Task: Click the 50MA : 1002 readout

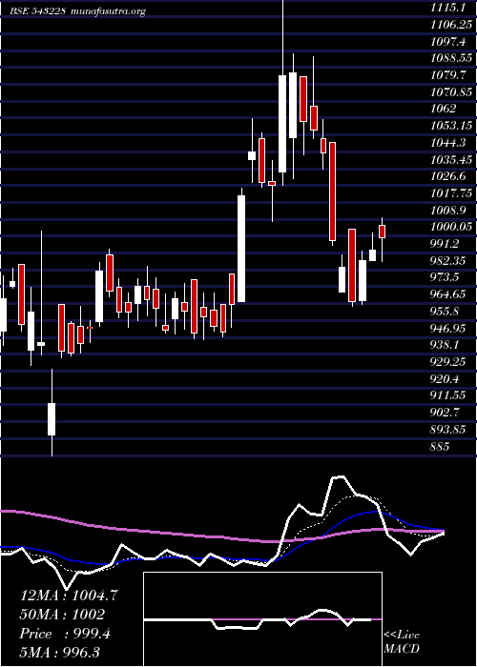Action: pyautogui.click(x=62, y=615)
